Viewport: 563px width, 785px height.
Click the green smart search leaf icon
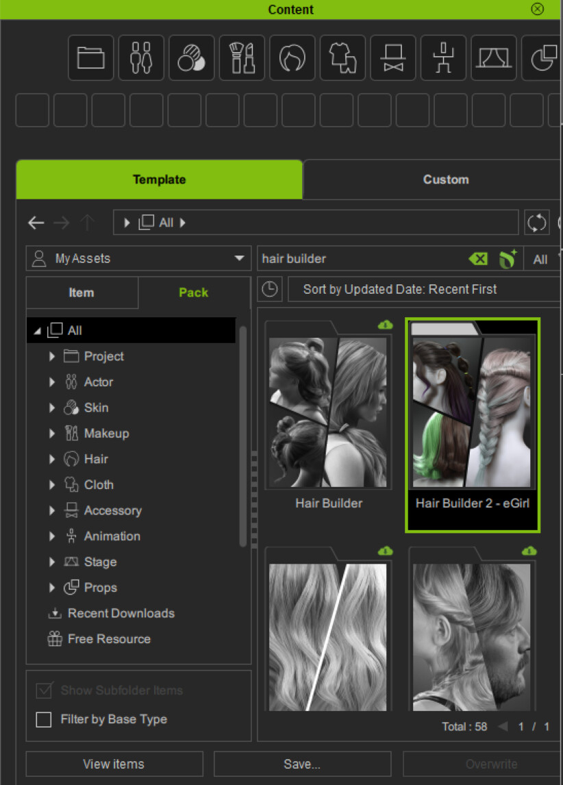(x=508, y=259)
